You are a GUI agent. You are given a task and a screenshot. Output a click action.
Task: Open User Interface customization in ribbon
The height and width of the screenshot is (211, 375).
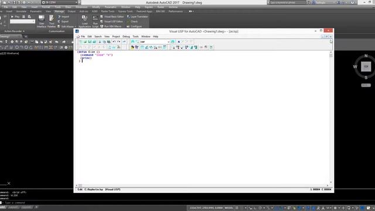42,22
